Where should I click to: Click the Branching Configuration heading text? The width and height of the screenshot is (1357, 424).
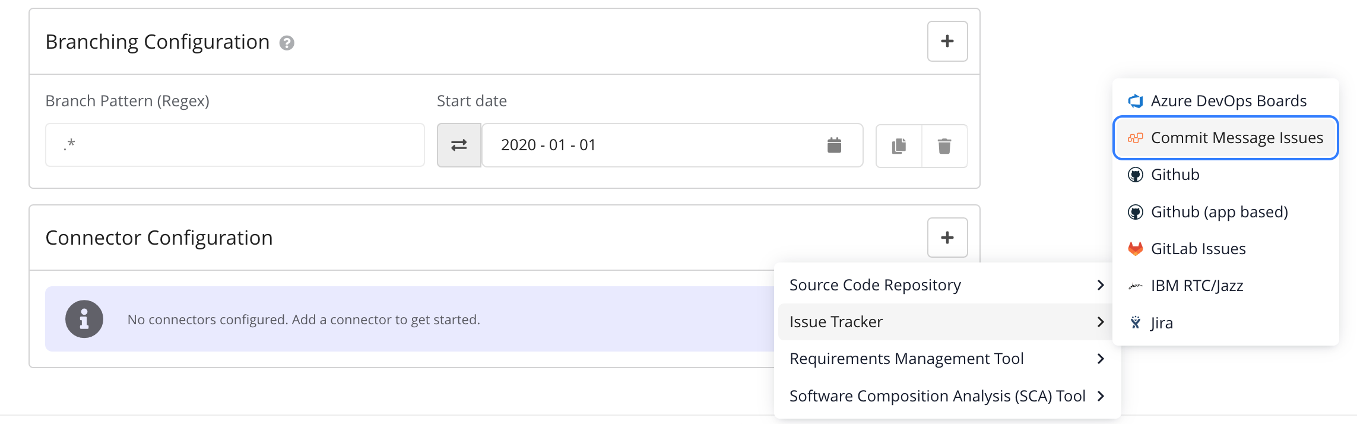(x=157, y=42)
